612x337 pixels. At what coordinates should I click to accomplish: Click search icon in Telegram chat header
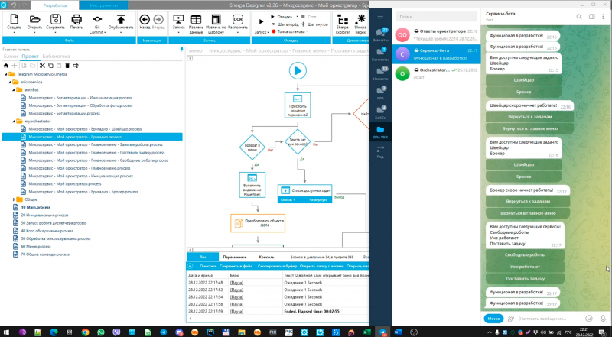(x=579, y=16)
